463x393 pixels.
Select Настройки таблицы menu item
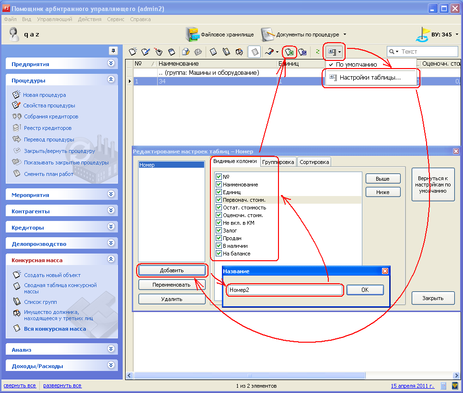point(370,78)
